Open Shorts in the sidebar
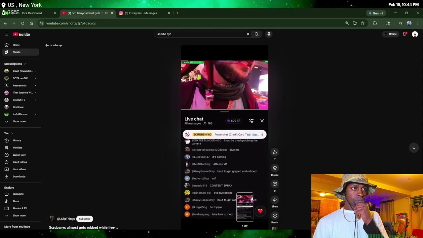Screen dimensions: 423x238 click(20, 52)
